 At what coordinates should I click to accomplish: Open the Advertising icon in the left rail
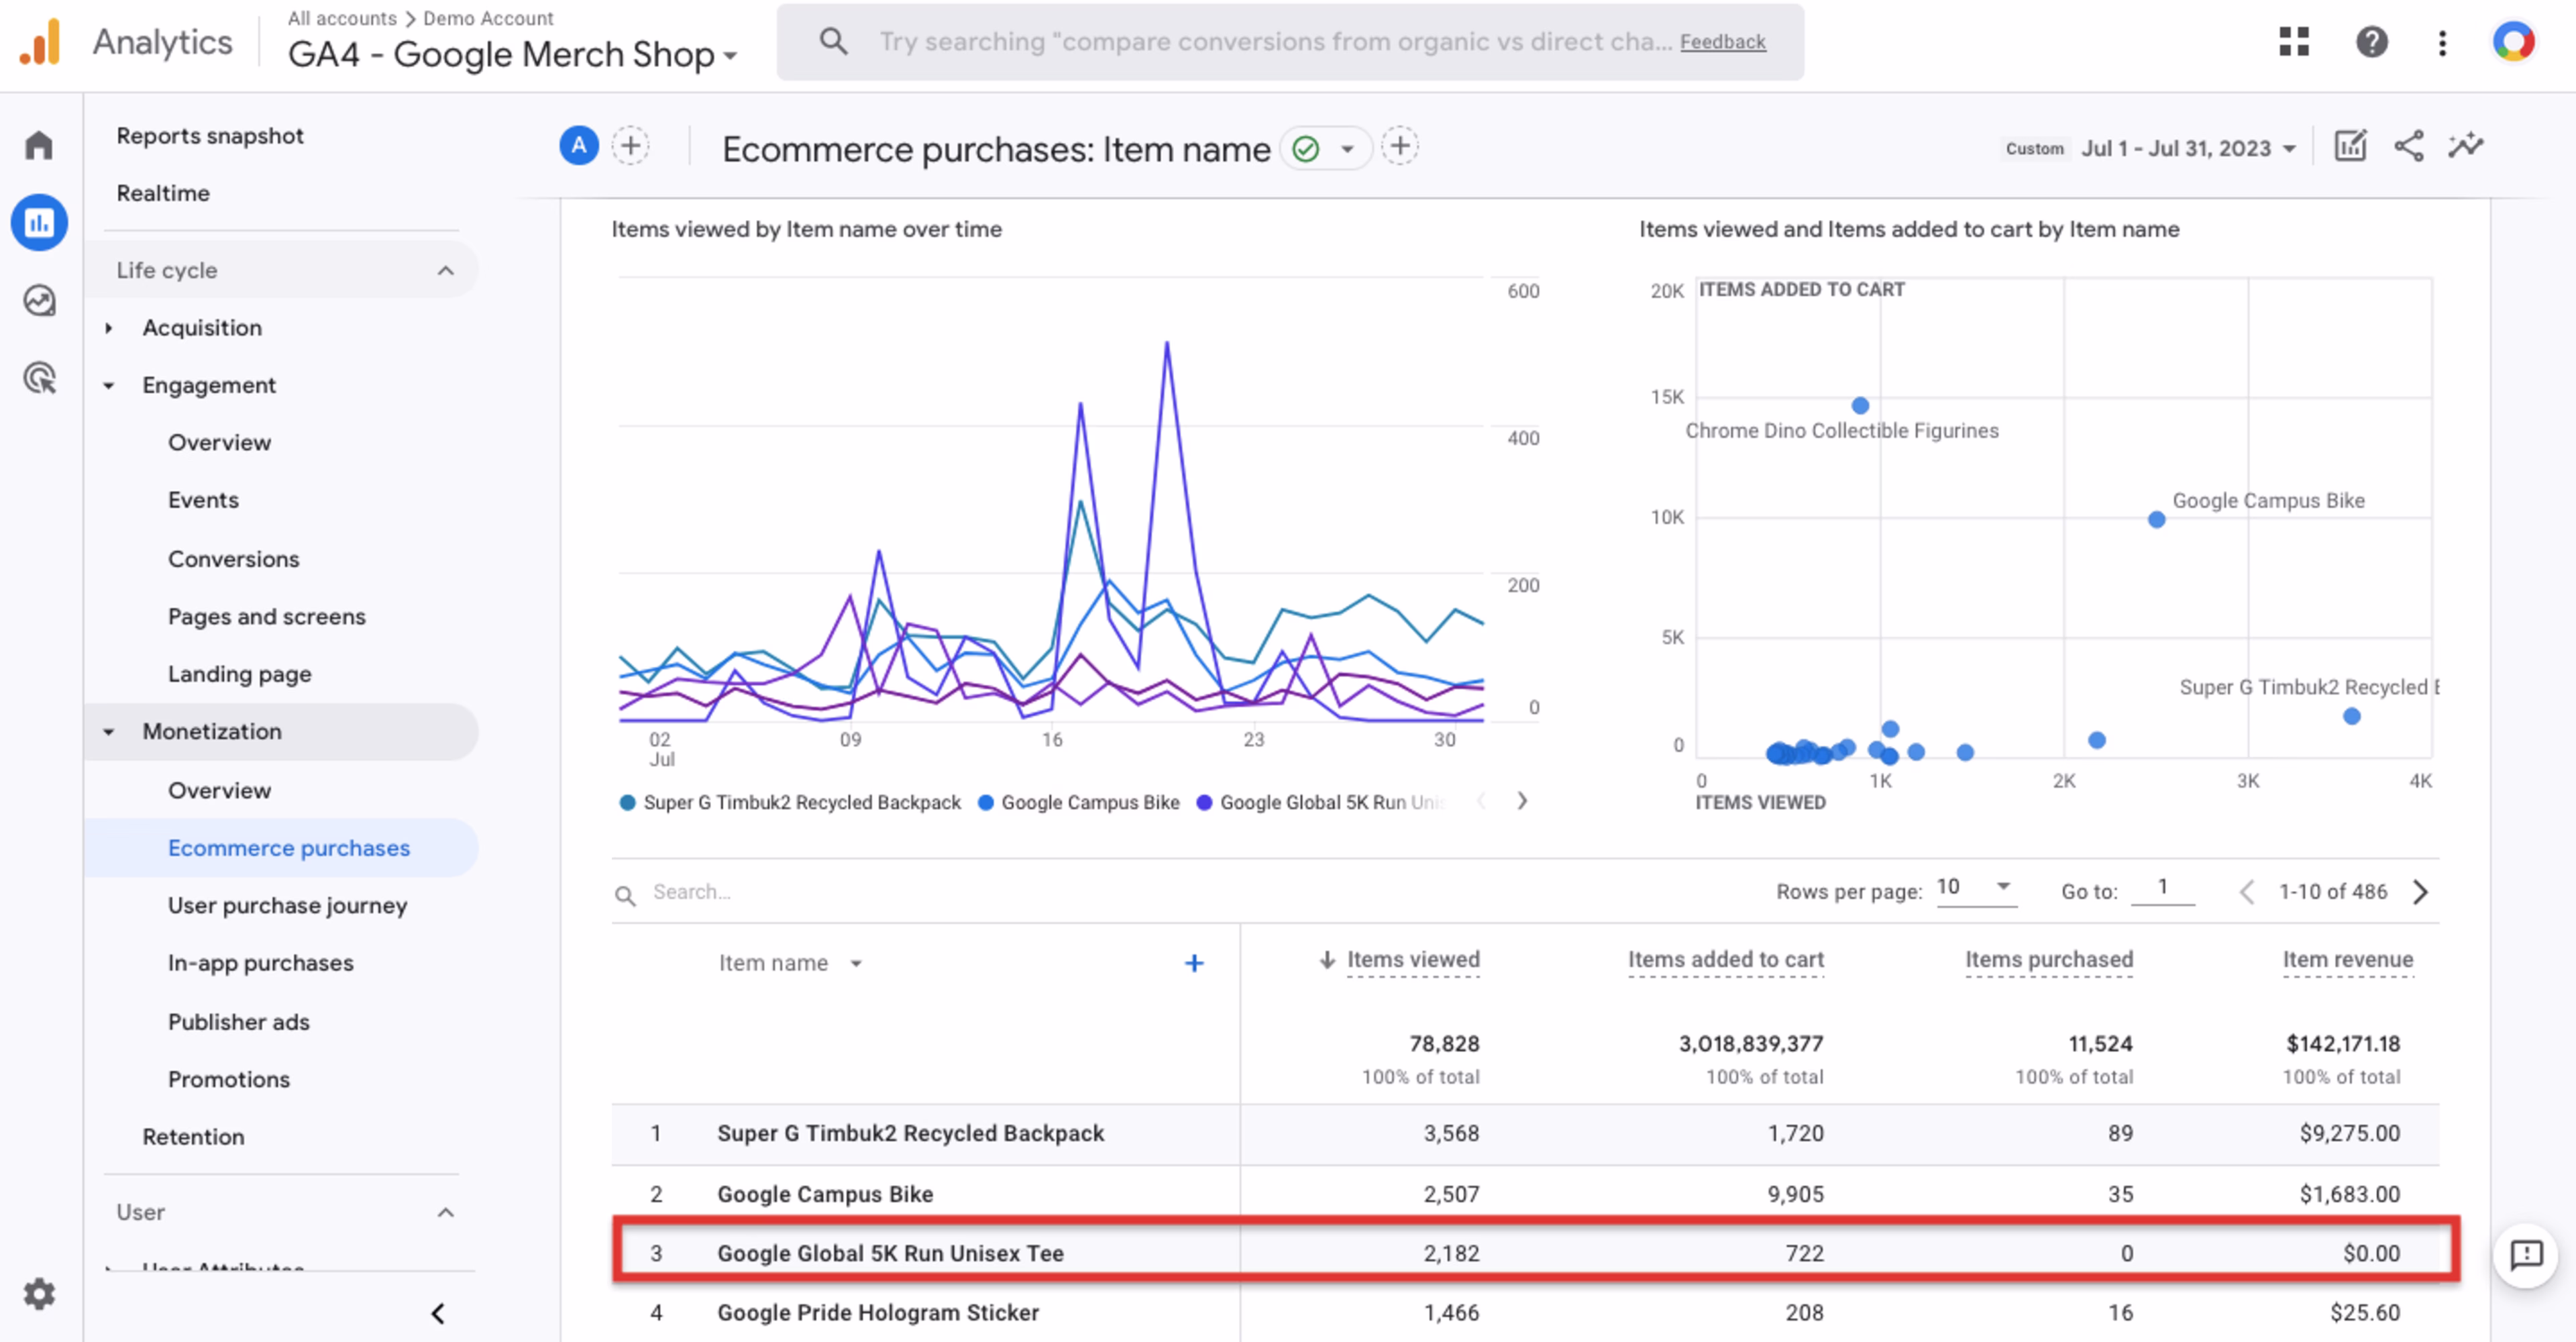(38, 377)
